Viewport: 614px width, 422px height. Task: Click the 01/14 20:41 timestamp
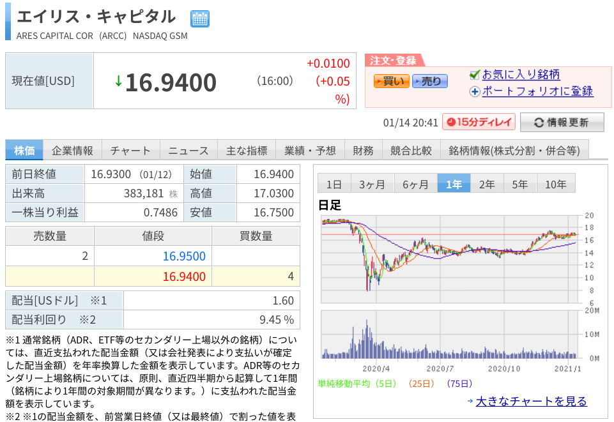point(410,123)
